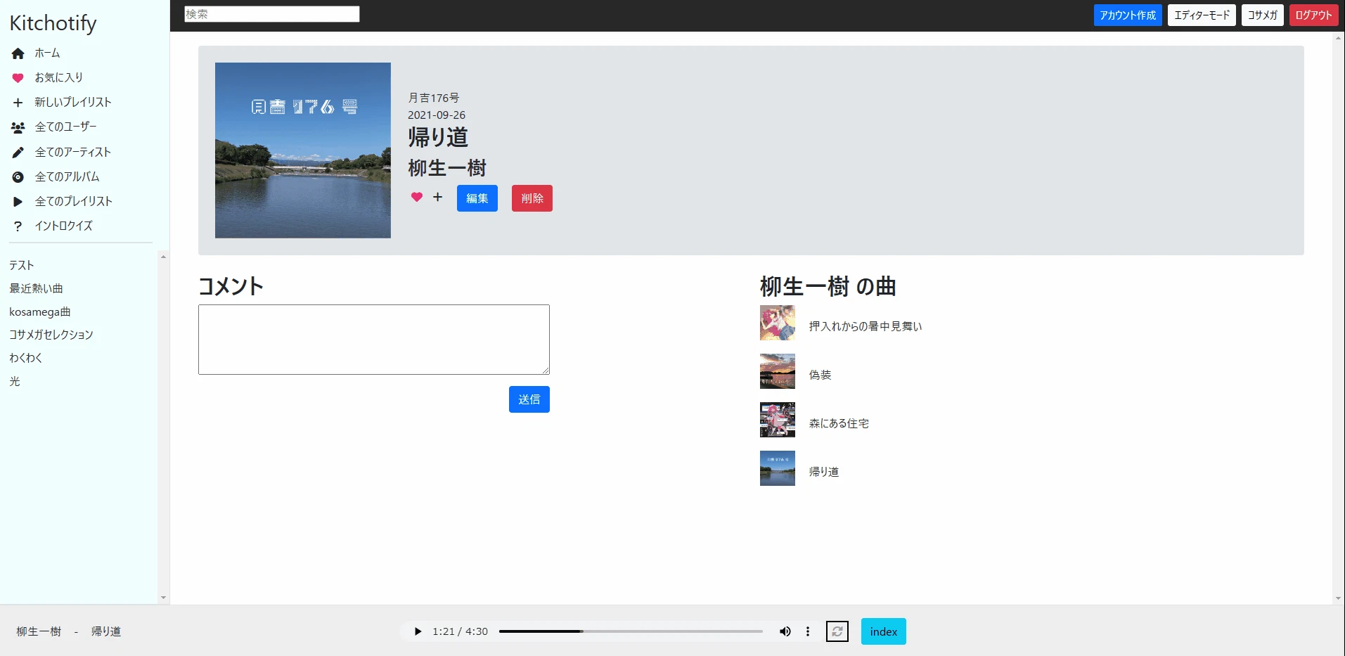Go to イントロクイズ page

(x=64, y=226)
